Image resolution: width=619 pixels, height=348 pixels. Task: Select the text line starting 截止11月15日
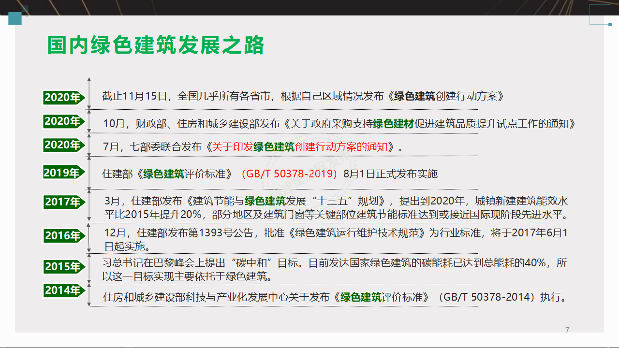click(x=303, y=96)
